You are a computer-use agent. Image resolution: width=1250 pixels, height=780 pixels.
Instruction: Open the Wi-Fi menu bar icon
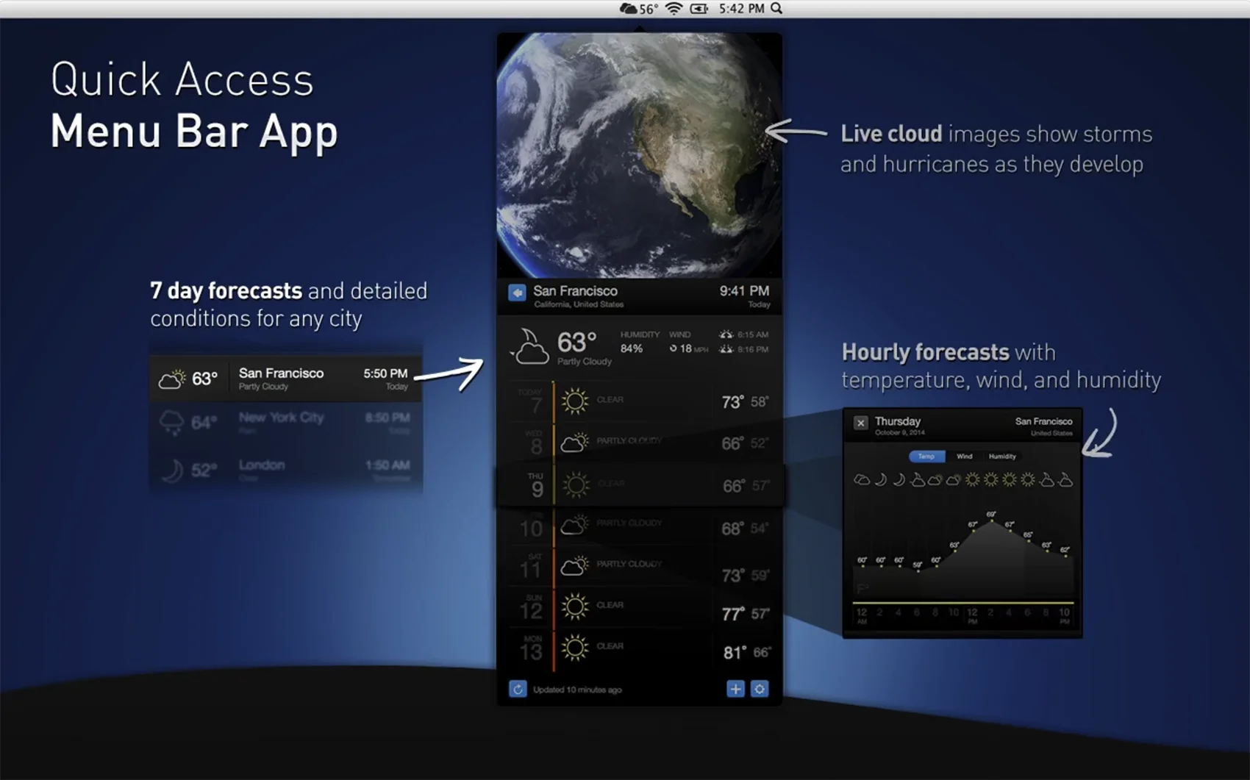click(x=674, y=9)
